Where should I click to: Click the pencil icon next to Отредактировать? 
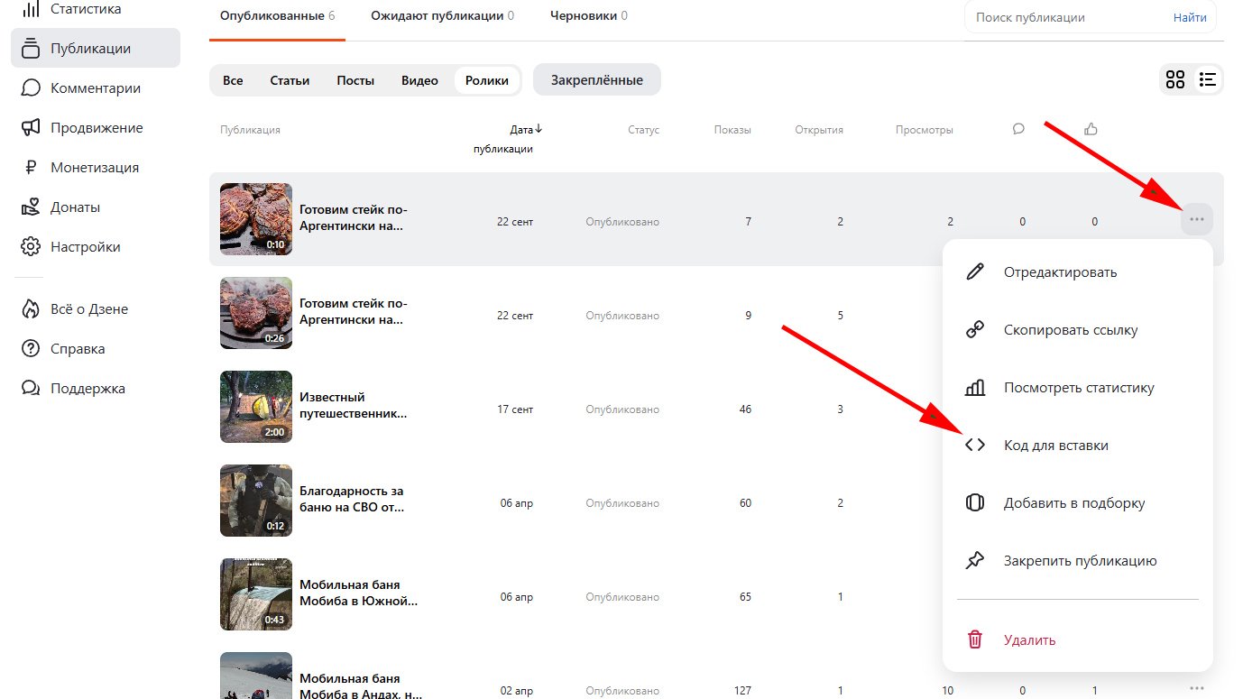click(975, 272)
